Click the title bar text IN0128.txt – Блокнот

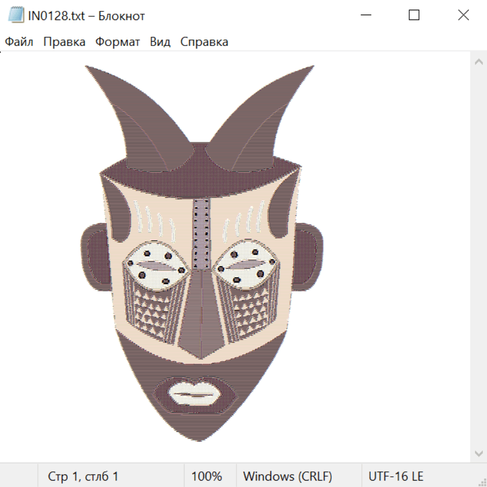point(87,16)
